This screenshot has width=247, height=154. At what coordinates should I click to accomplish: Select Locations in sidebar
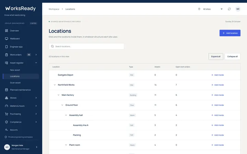pyautogui.click(x=21, y=76)
